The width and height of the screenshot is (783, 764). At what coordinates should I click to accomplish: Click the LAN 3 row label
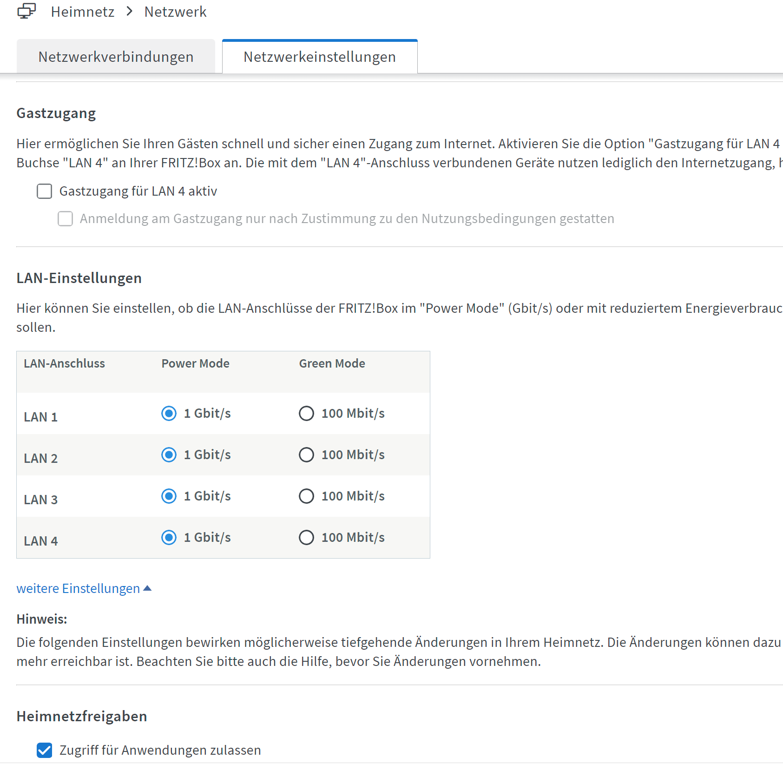pos(41,500)
